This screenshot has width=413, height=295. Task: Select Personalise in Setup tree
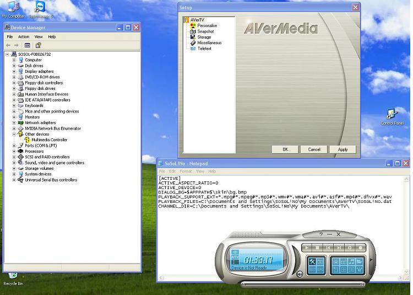[207, 25]
